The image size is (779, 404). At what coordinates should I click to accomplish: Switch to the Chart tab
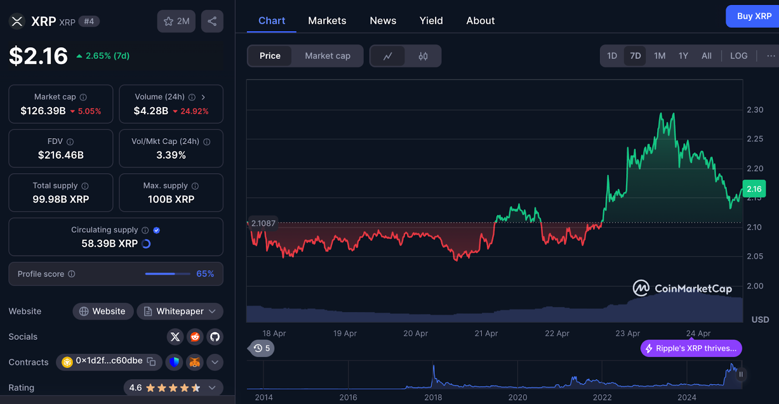272,21
